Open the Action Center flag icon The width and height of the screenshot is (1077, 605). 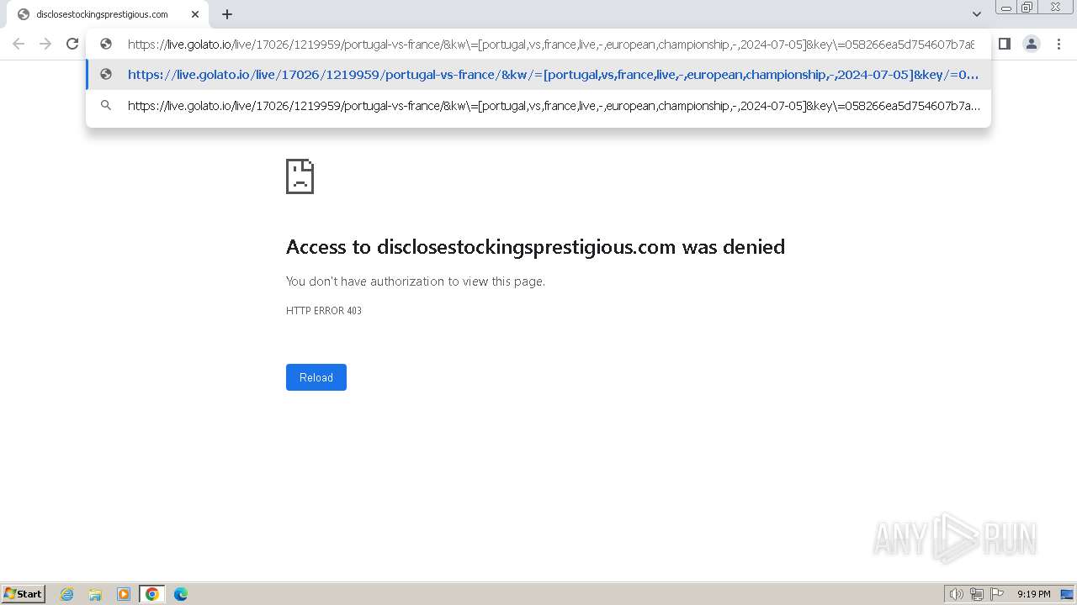click(997, 594)
